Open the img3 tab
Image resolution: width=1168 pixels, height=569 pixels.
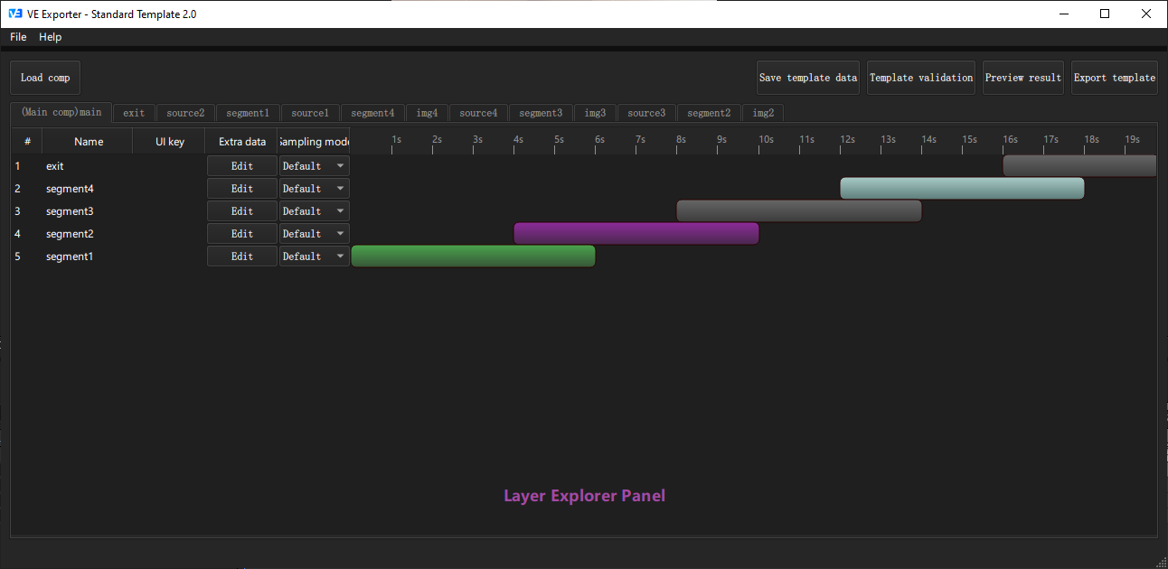(595, 113)
